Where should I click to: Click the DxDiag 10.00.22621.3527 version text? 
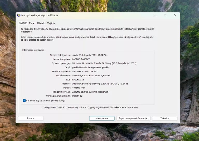[x=65, y=107]
